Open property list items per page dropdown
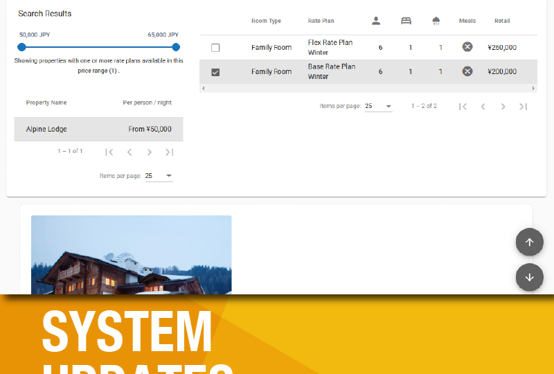 tap(159, 176)
